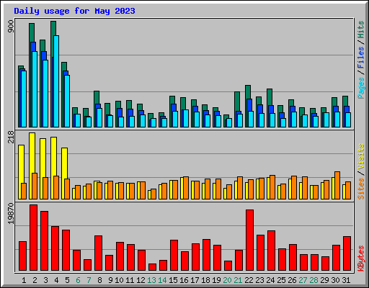Click day 1 on the x-axis
369x288 pixels.
tap(24, 280)
